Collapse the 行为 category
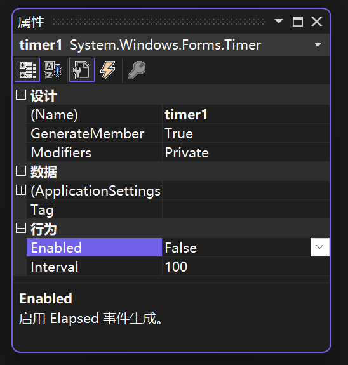Viewport: 348px width, 365px height. [x=21, y=229]
